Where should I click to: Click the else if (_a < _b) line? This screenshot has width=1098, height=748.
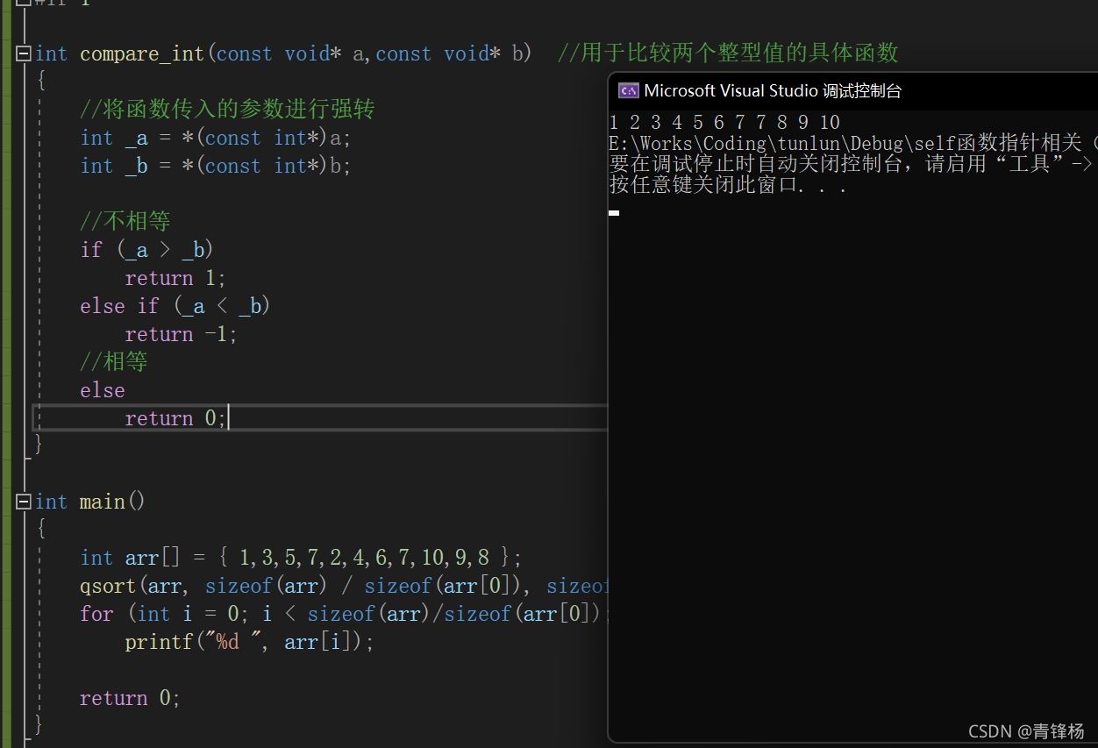[175, 306]
